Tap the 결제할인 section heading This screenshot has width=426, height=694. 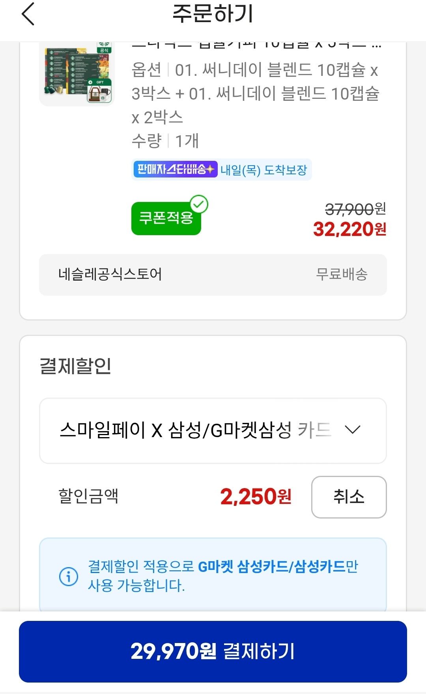pos(75,366)
